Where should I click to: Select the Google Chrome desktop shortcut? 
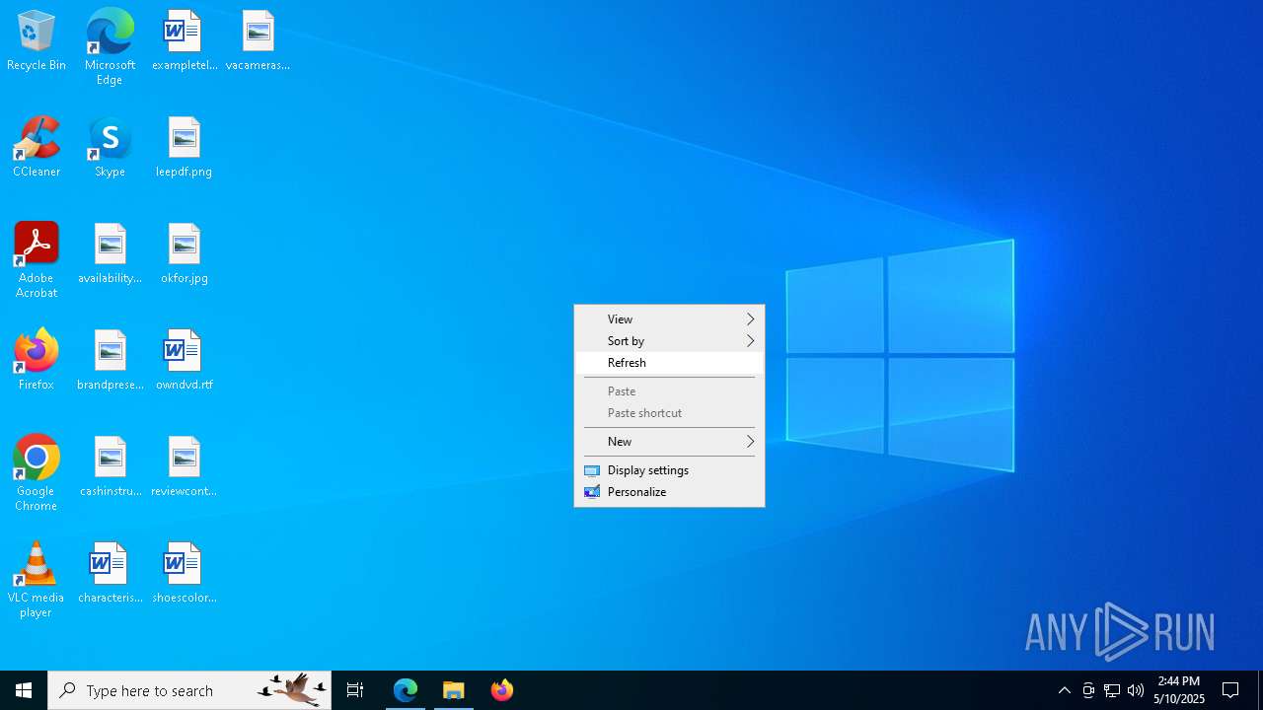point(37,473)
